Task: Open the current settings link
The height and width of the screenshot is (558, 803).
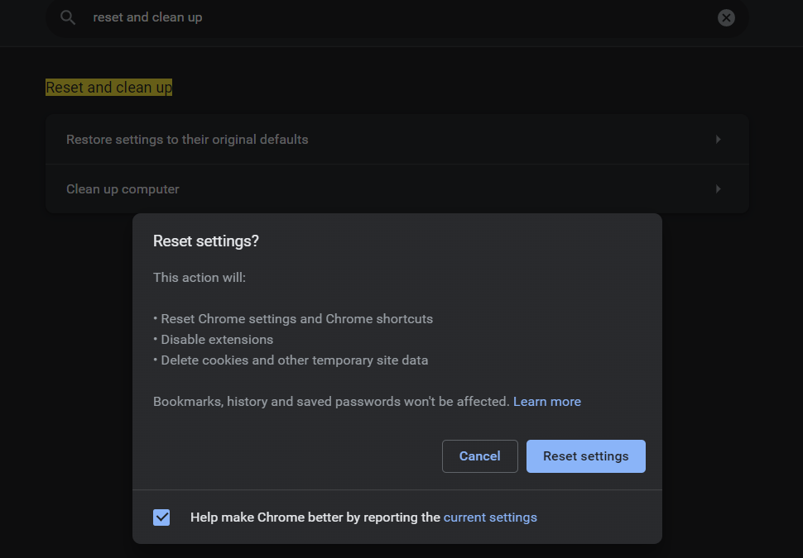Action: (x=490, y=517)
